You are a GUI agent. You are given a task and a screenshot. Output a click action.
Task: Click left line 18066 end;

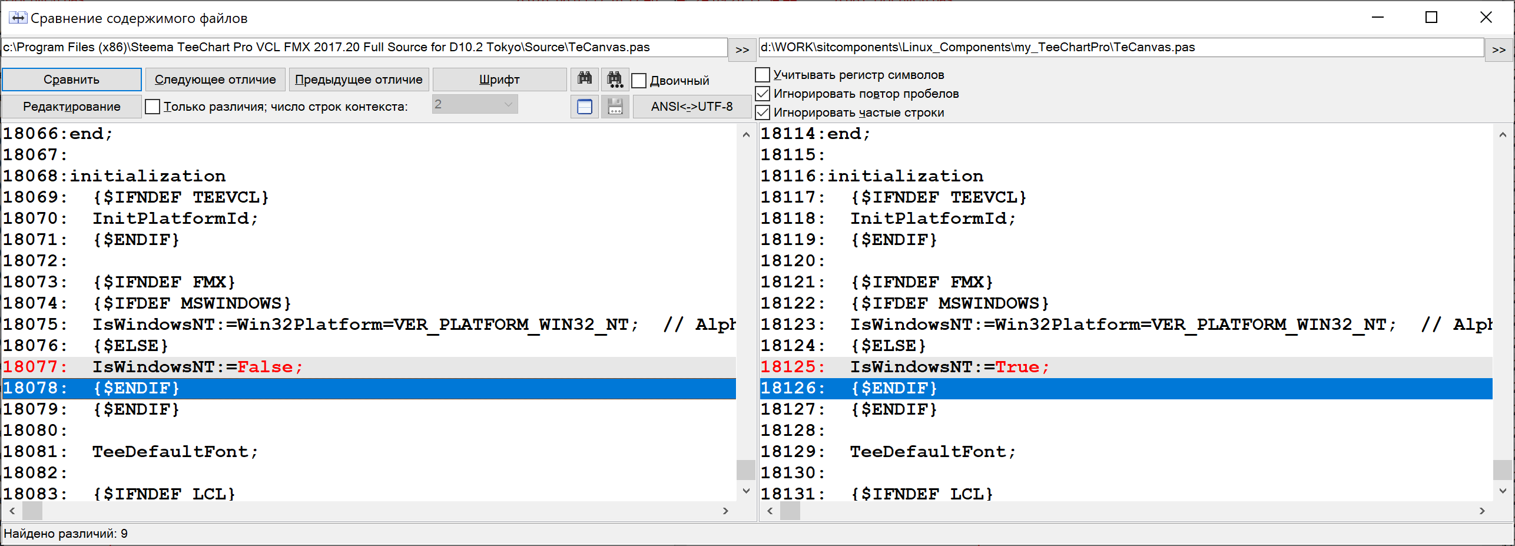click(x=369, y=134)
